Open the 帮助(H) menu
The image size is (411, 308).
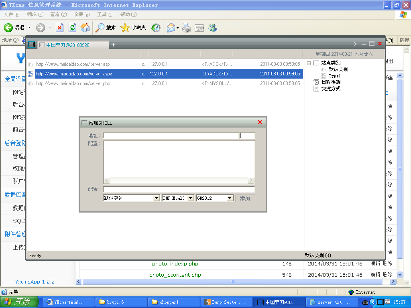[128, 14]
